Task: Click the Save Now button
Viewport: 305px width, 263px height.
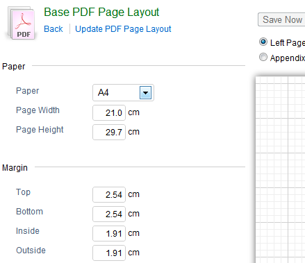Action: pyautogui.click(x=281, y=19)
